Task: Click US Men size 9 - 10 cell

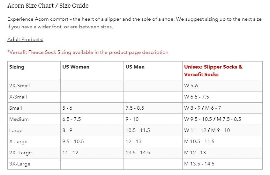Action: pyautogui.click(x=132, y=119)
